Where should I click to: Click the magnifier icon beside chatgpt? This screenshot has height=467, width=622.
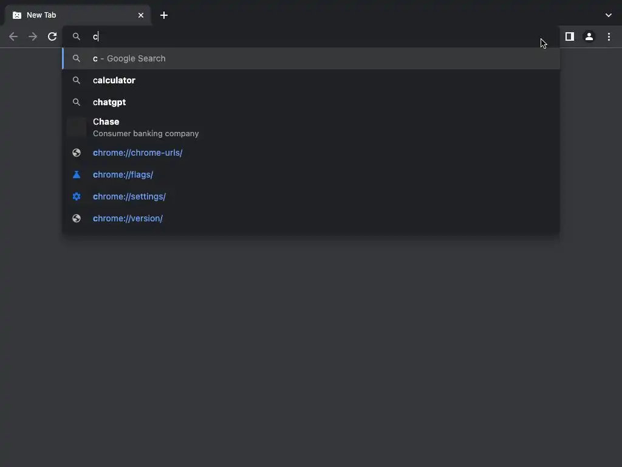(77, 102)
